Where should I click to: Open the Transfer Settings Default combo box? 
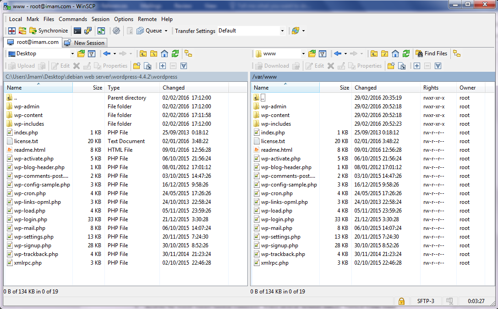click(x=251, y=31)
